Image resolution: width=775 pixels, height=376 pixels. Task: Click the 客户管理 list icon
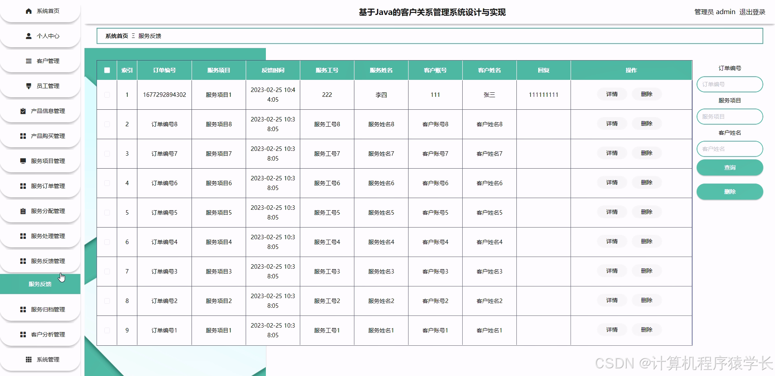pos(28,61)
